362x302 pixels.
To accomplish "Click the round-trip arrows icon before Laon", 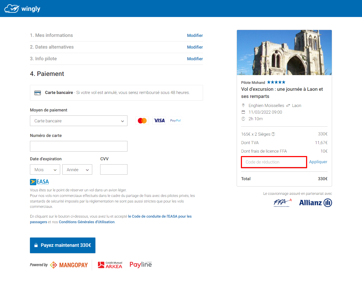I will tap(288, 106).
